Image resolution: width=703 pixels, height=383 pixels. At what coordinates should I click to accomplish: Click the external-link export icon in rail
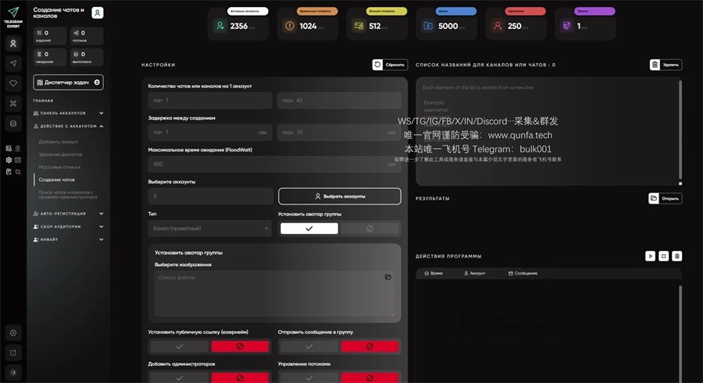pos(13,353)
